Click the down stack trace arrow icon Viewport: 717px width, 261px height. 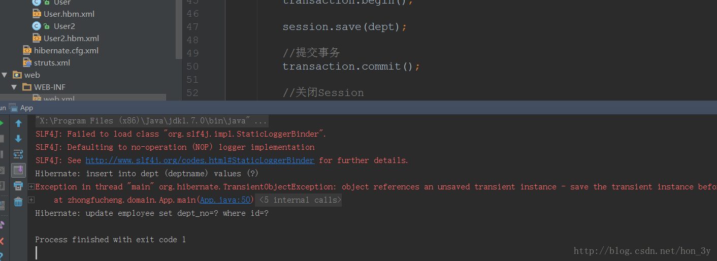coord(18,139)
